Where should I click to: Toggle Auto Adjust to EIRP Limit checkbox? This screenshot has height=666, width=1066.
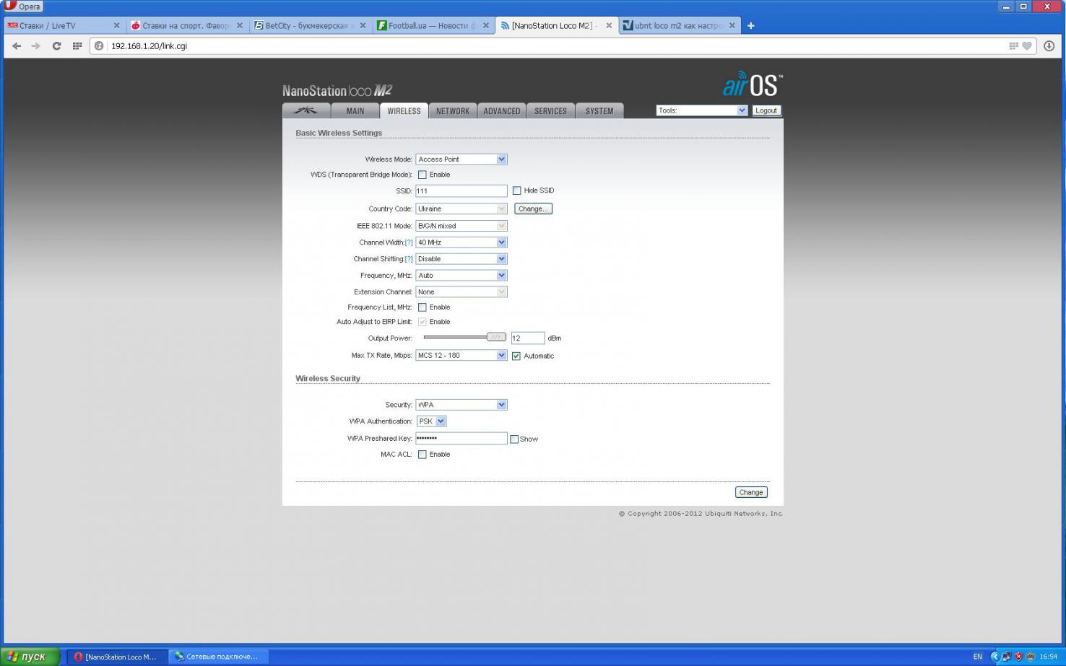[x=422, y=322]
